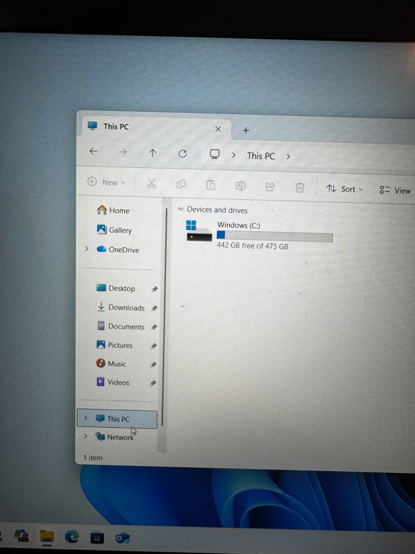
Task: Click the pin icon beside Desktop
Action: point(155,289)
